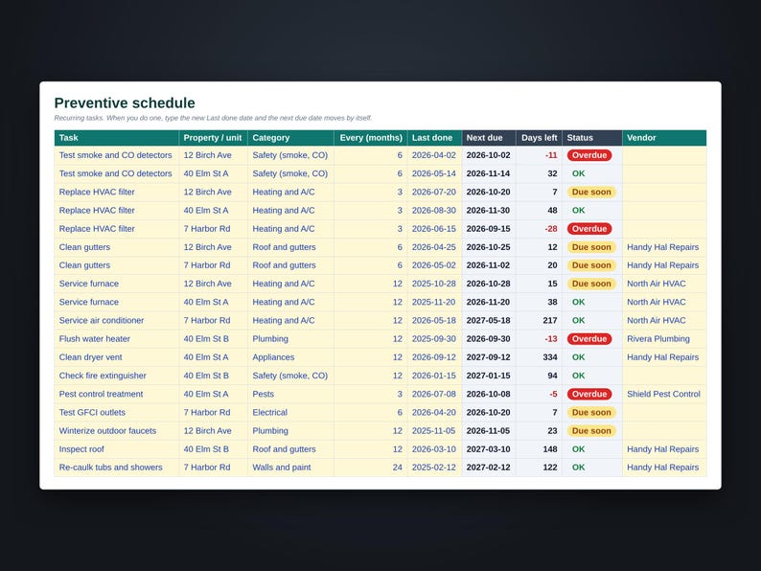Click the Days left value -28
761x571 pixels.
[551, 229]
